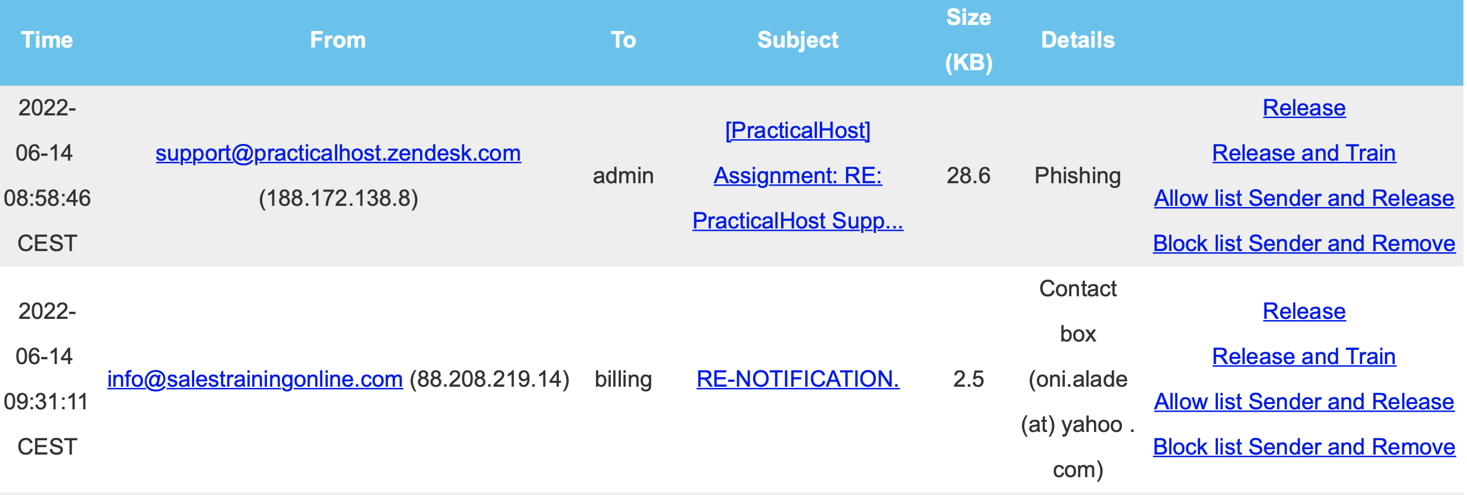This screenshot has width=1467, height=495.
Task: Open the info@salestrainingonline.com sender link
Action: point(255,380)
